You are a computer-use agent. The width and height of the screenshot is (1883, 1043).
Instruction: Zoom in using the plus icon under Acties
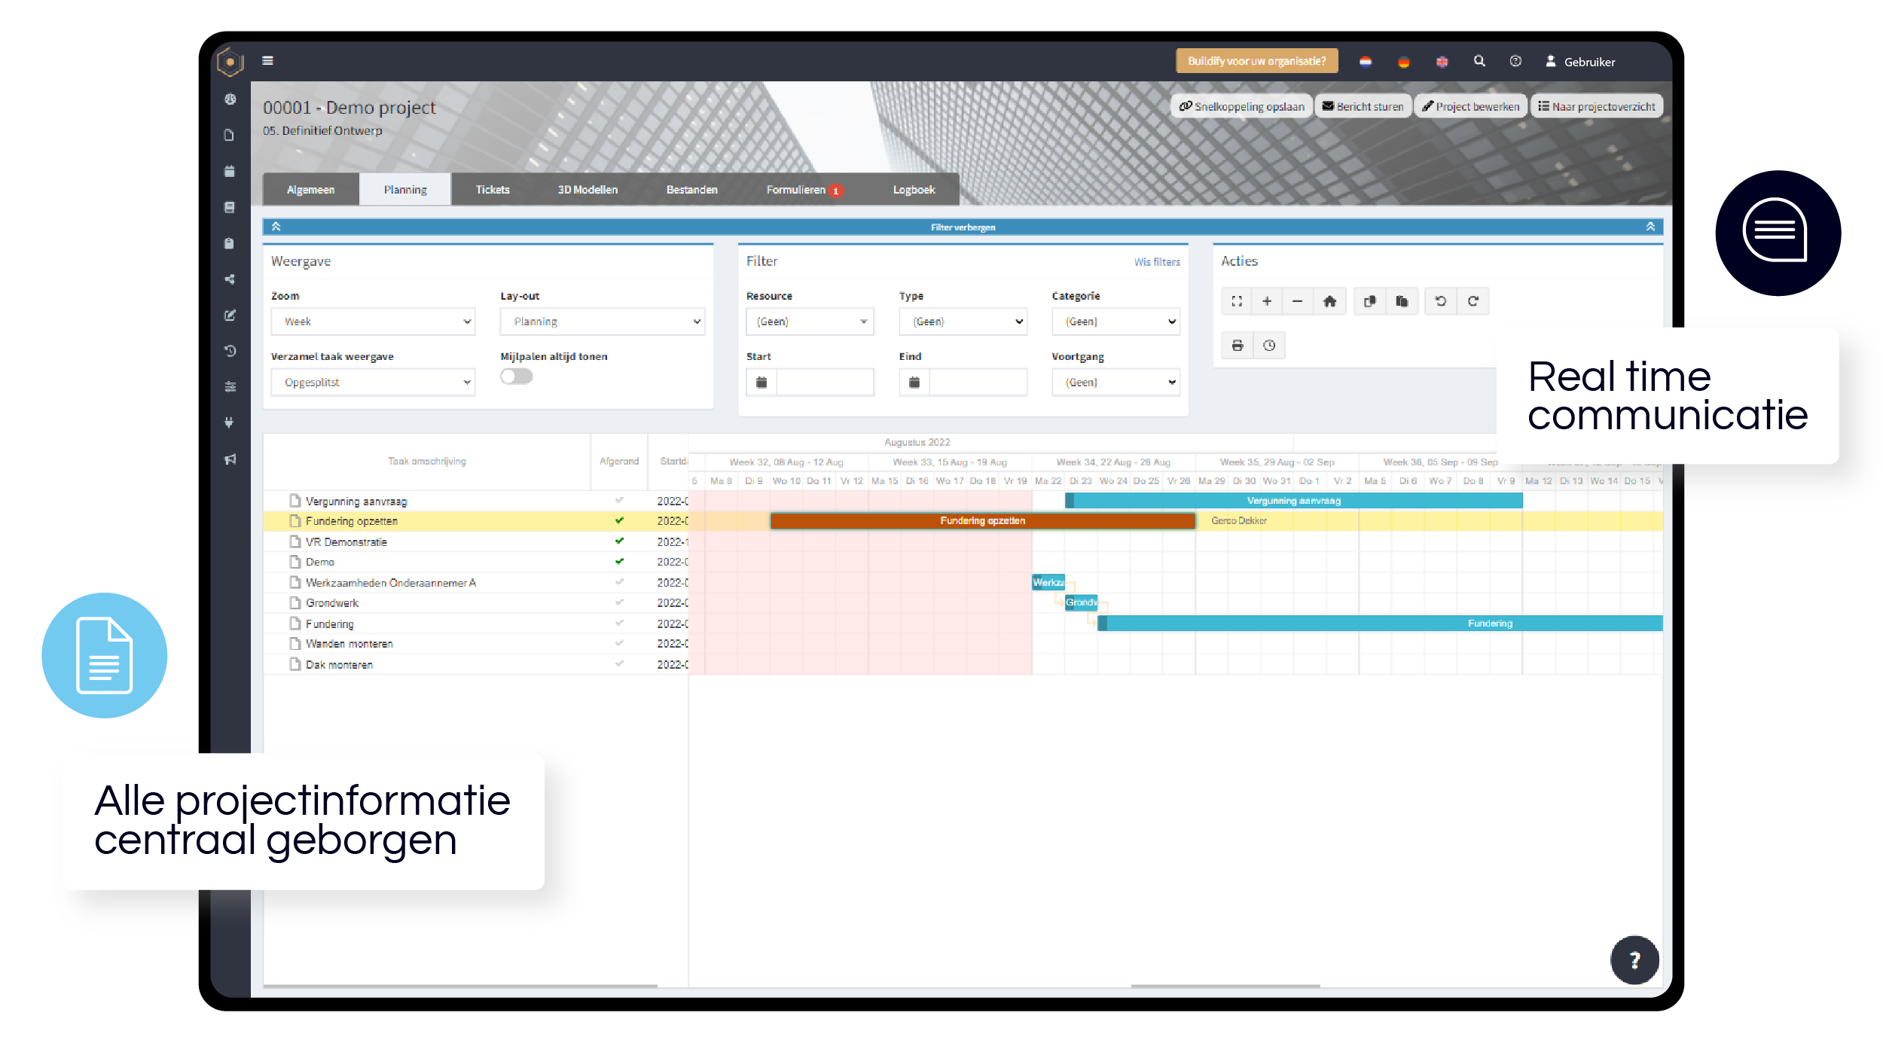pos(1267,300)
